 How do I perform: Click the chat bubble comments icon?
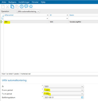click(x=26, y=6)
